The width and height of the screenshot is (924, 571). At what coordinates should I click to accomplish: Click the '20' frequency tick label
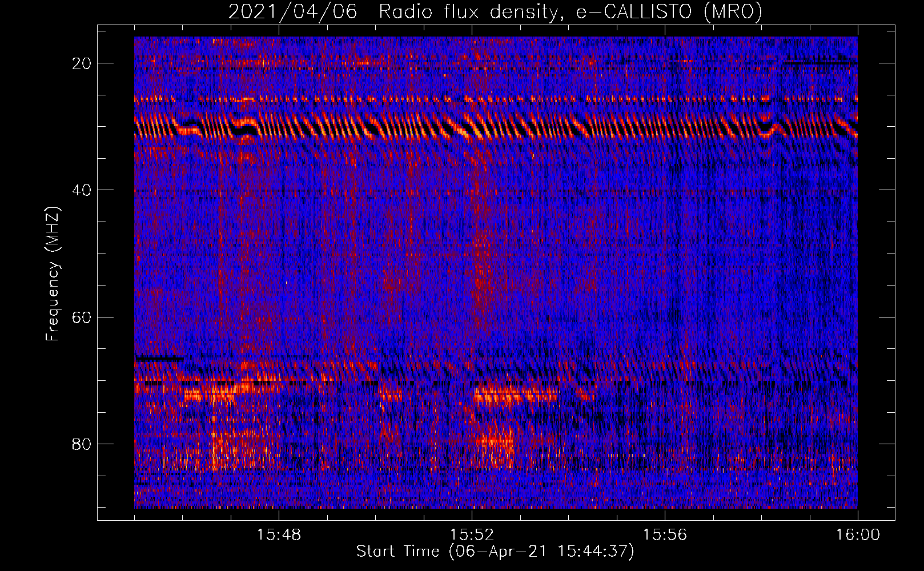pos(82,63)
